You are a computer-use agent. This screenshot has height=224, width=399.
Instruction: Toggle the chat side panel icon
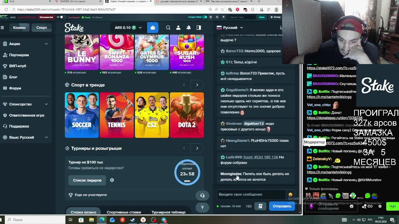[x=199, y=28]
